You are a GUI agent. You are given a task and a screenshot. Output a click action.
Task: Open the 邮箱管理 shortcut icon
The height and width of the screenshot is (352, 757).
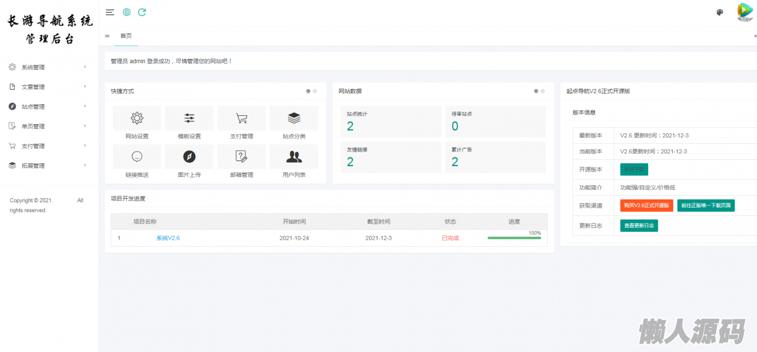pyautogui.click(x=241, y=157)
